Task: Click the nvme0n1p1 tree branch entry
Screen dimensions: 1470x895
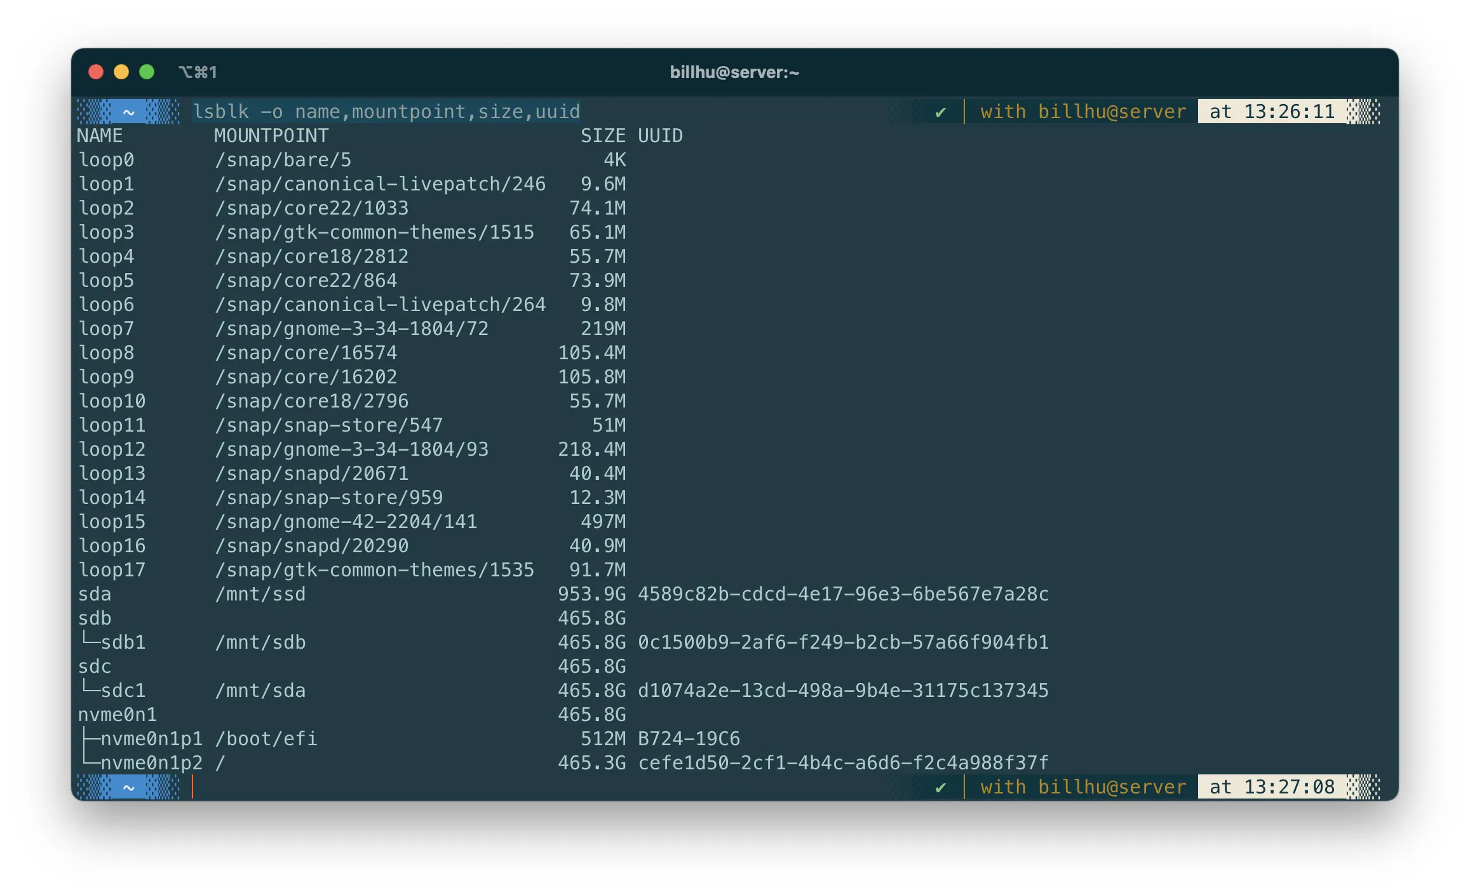Action: click(x=151, y=739)
